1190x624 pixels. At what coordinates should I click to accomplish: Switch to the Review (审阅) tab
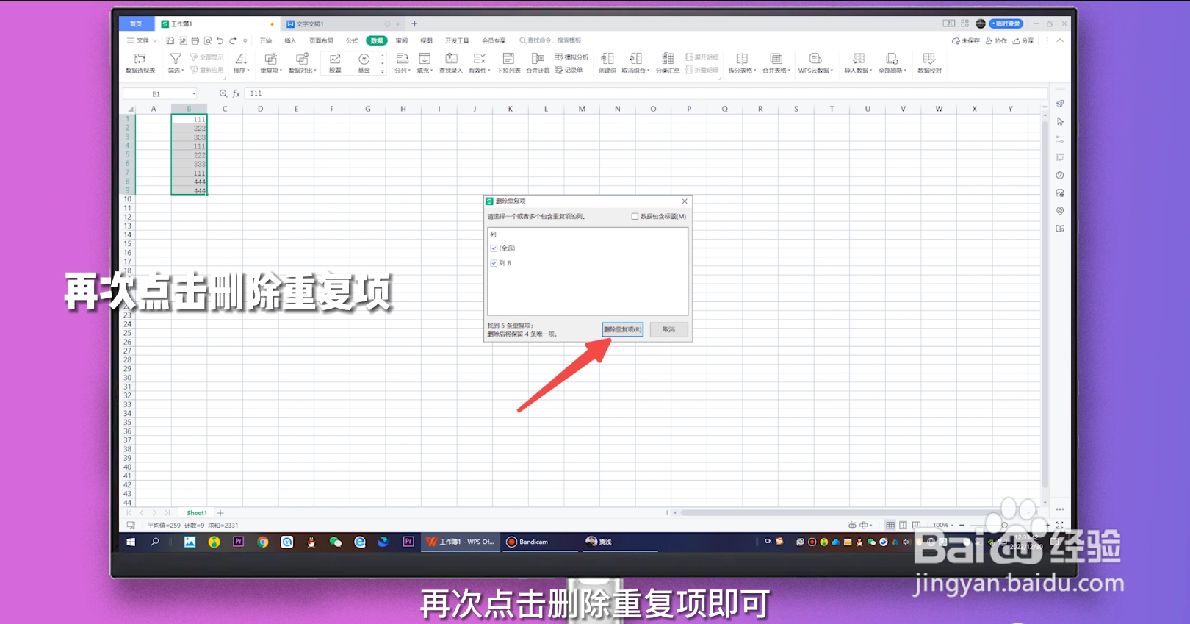click(x=402, y=41)
